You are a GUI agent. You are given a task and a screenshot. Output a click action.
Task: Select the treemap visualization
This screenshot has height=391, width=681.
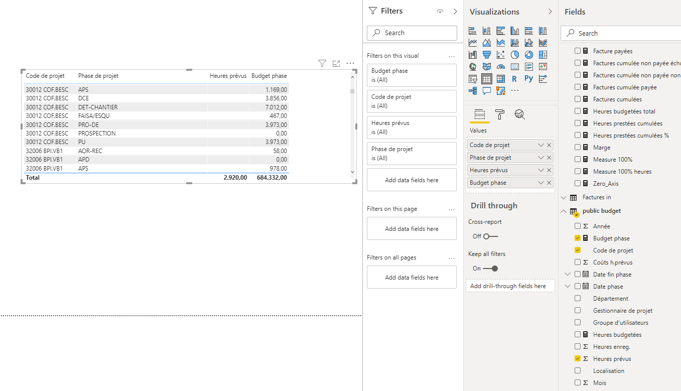coord(543,55)
